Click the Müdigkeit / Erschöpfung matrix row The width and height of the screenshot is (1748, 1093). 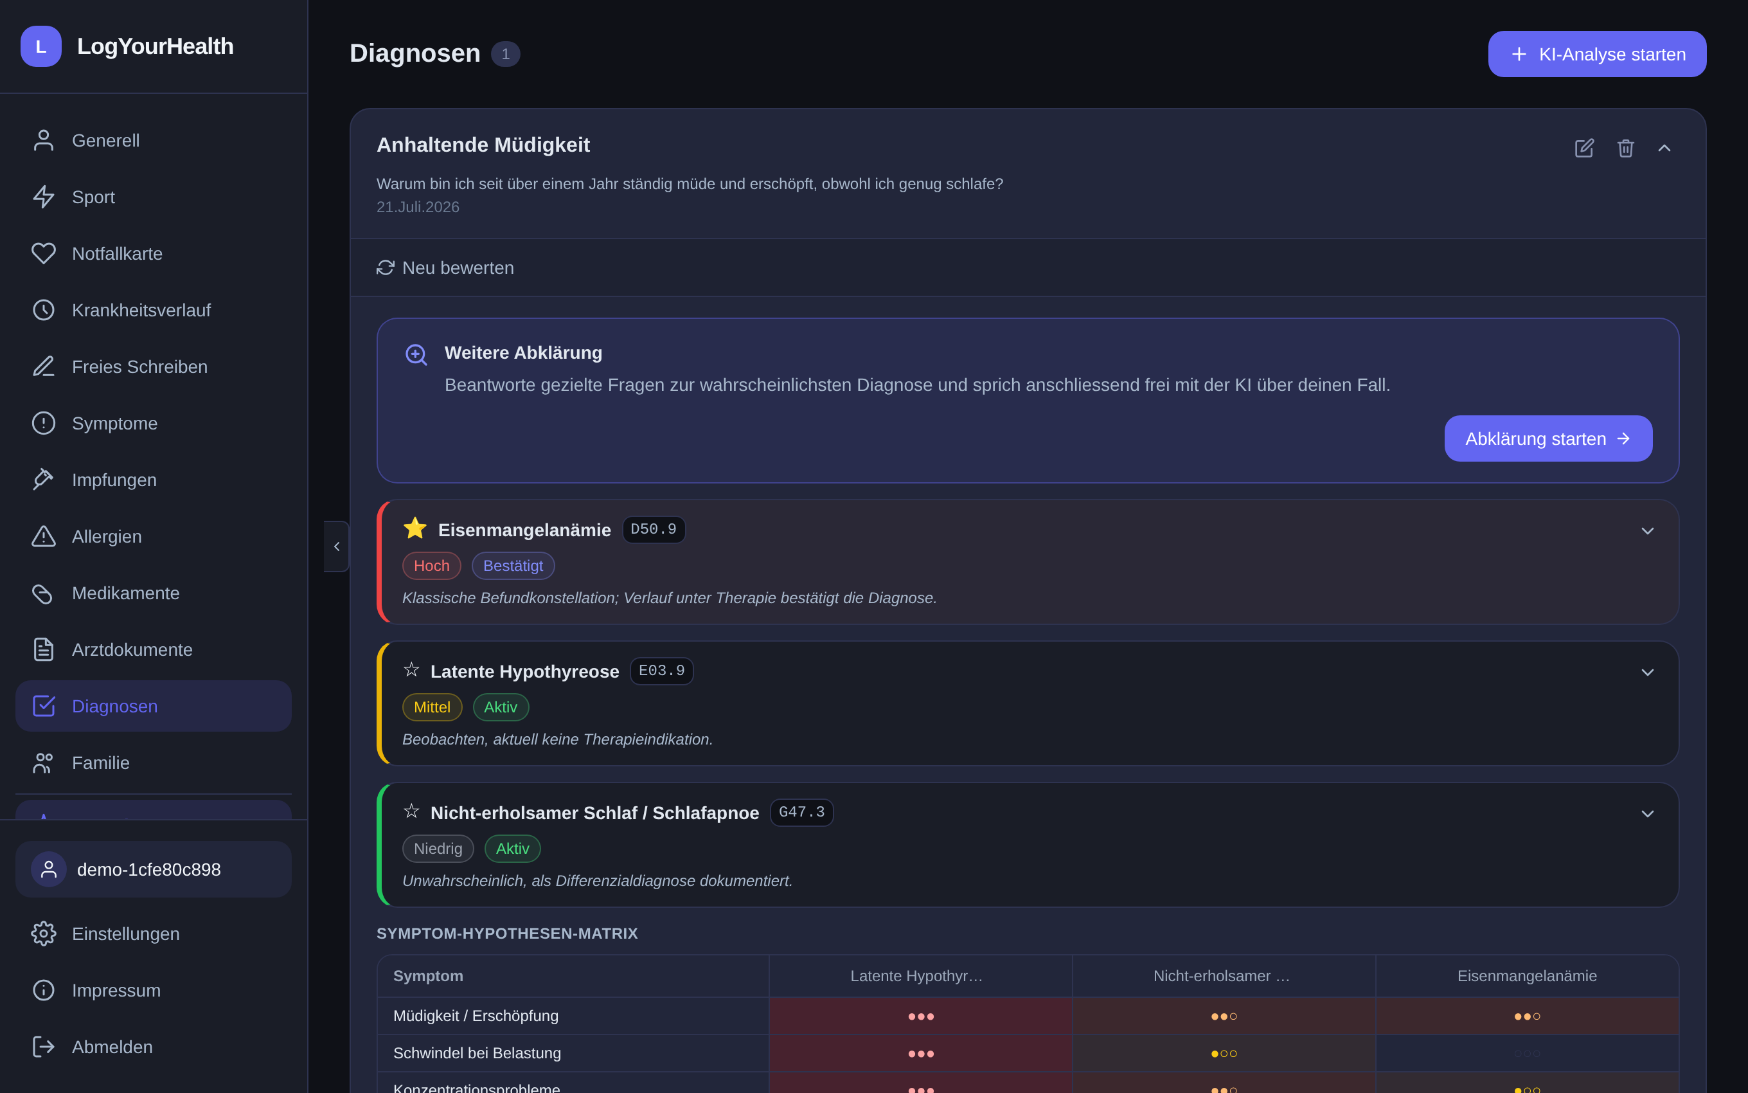click(x=1028, y=1016)
